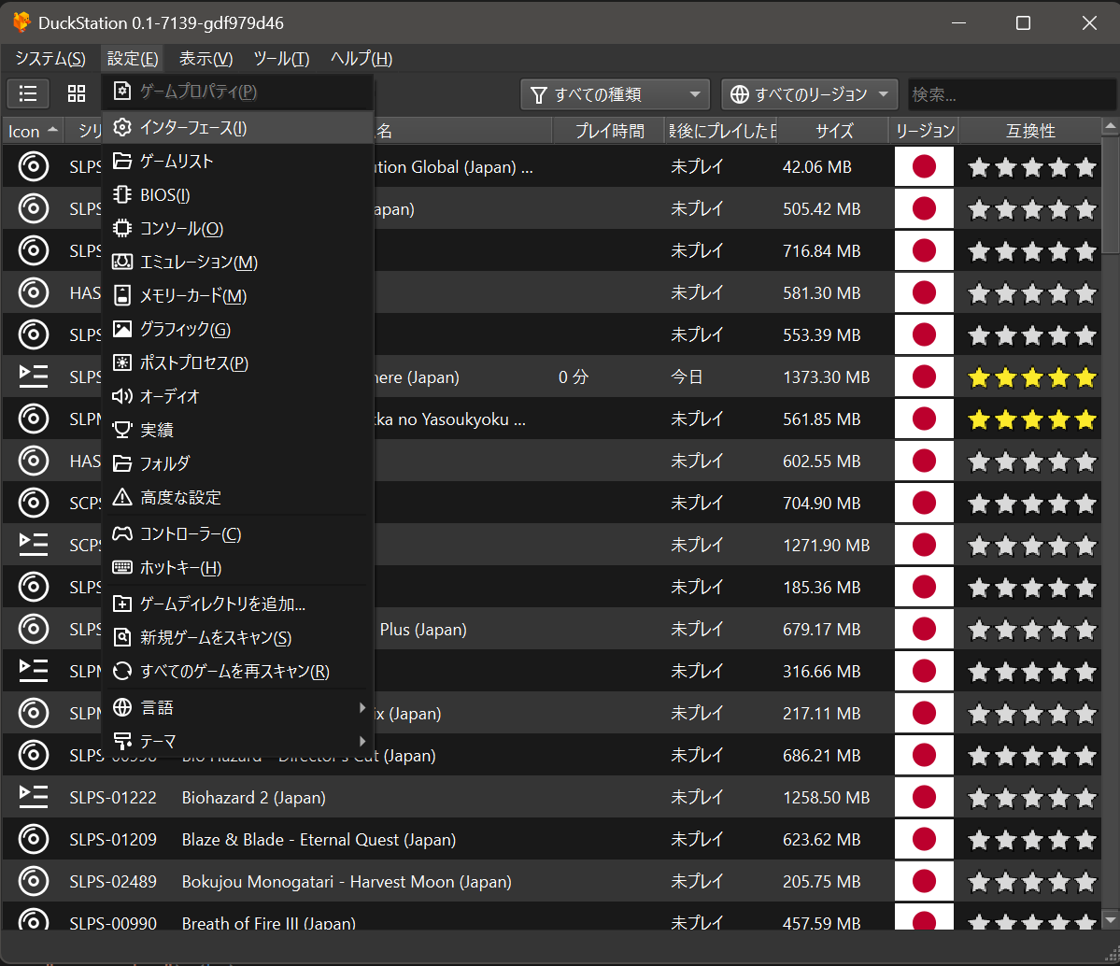Open Interface settings (インターフェース)
This screenshot has width=1120, height=966.
point(238,128)
